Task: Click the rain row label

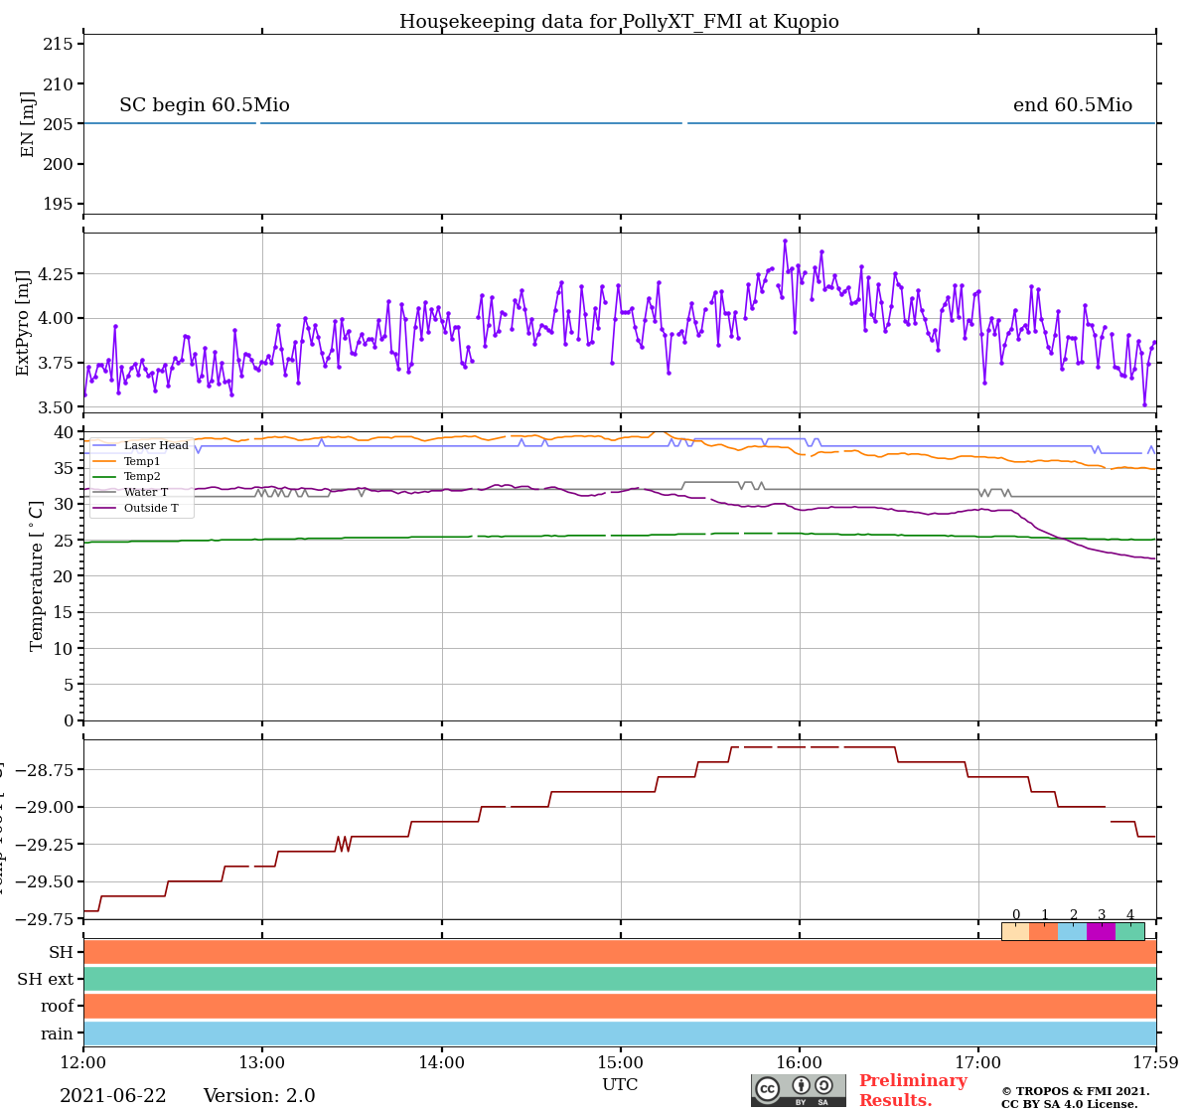Action: (58, 1033)
